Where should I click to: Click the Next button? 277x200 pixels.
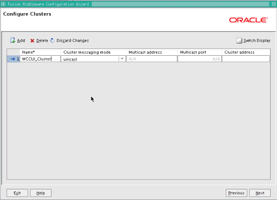point(260,193)
